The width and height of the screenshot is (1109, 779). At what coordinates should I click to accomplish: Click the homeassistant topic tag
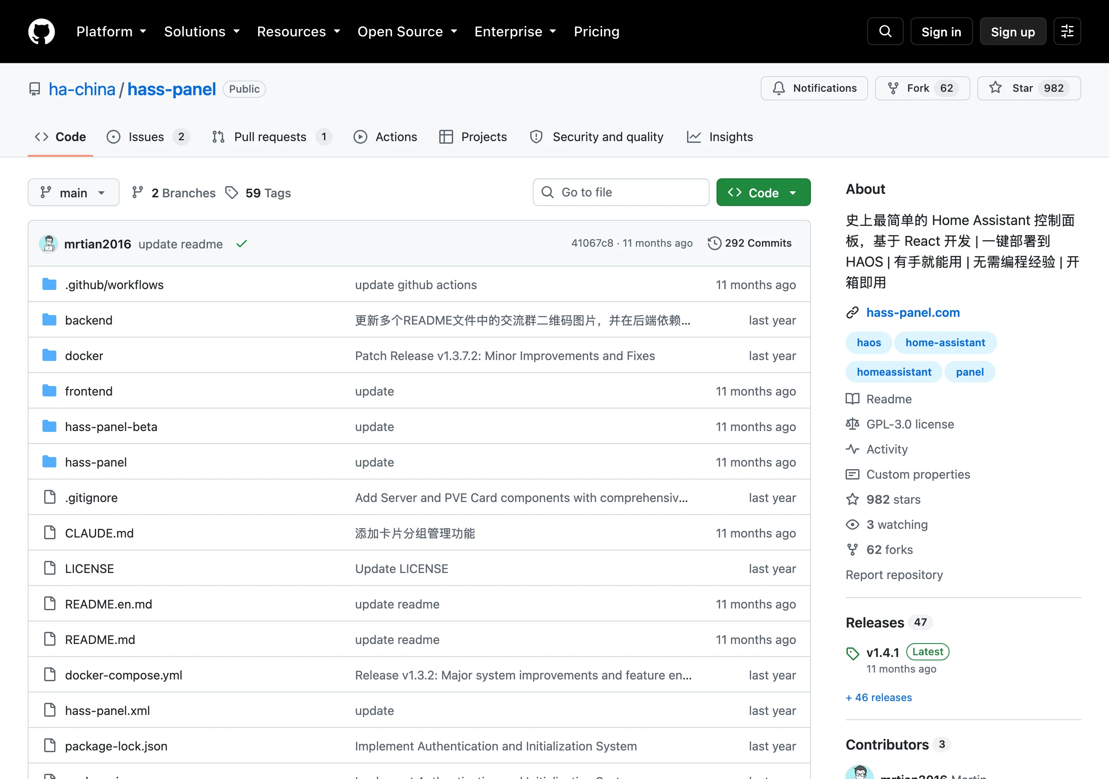[894, 372]
